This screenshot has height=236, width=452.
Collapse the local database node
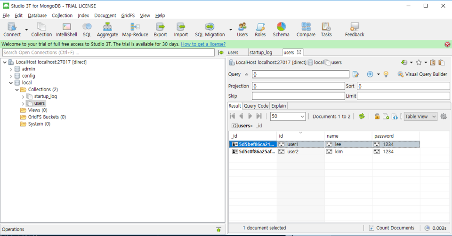click(11, 83)
